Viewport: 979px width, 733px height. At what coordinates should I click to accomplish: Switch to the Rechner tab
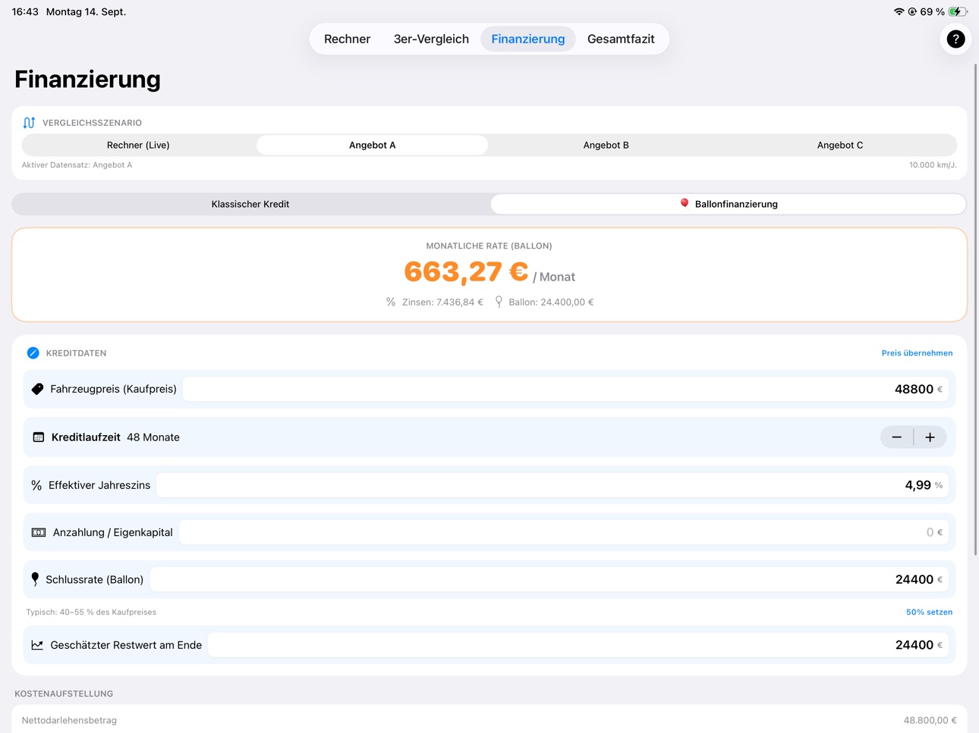(347, 39)
